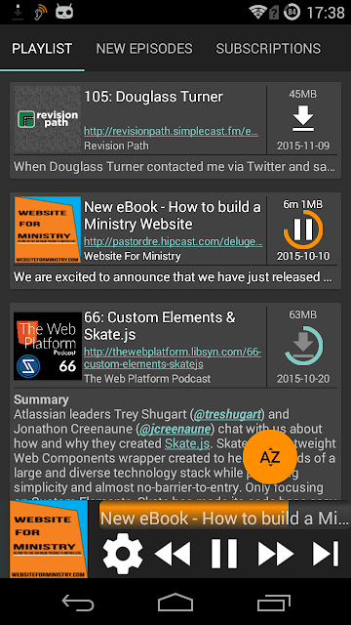Skip to the next episode
This screenshot has height=625, width=351.
(326, 554)
